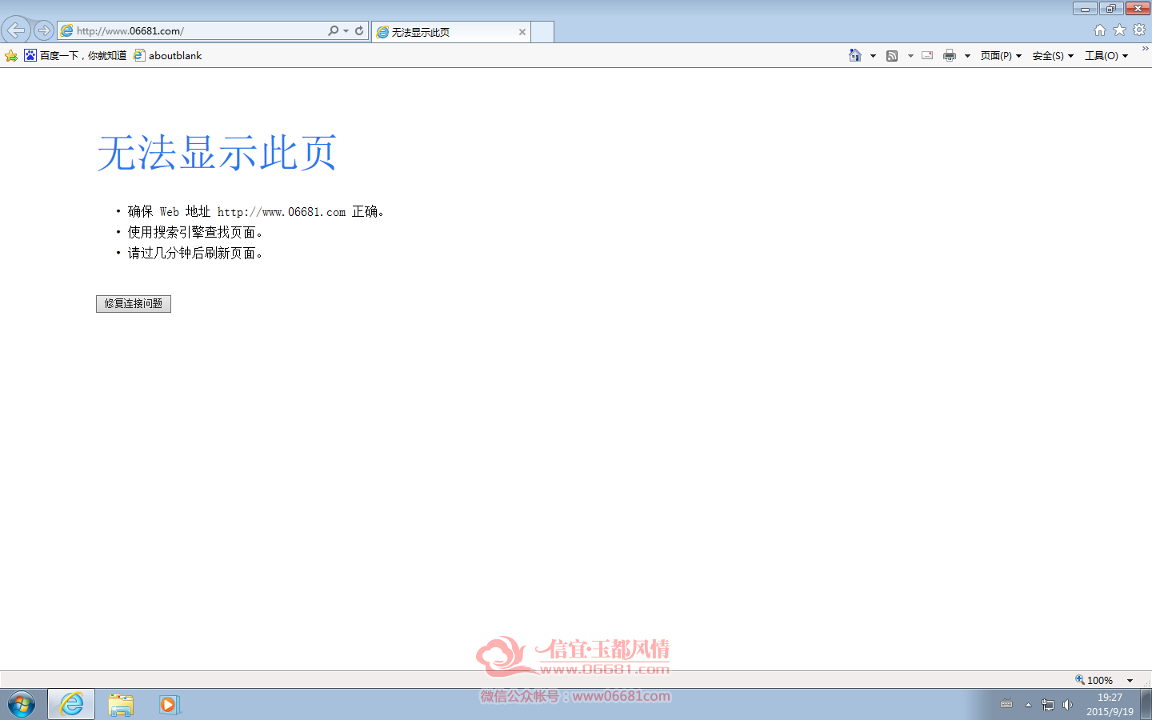Click the Print icon
This screenshot has width=1152, height=720.
(950, 55)
